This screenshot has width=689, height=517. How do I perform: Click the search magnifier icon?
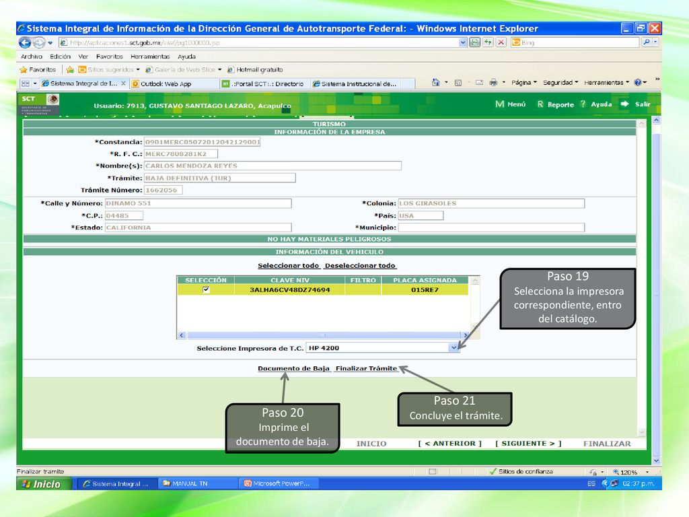pos(647,42)
